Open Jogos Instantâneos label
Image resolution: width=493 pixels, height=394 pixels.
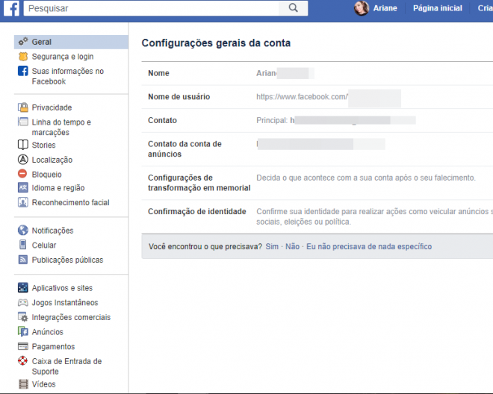coord(65,302)
